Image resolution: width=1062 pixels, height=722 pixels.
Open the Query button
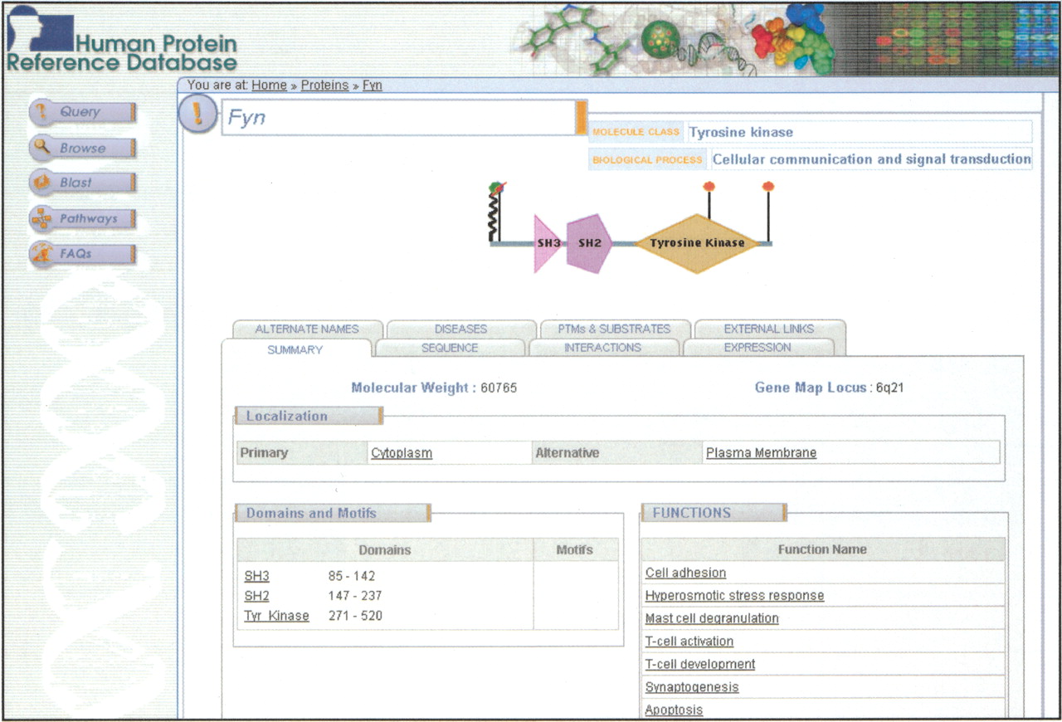pos(82,112)
